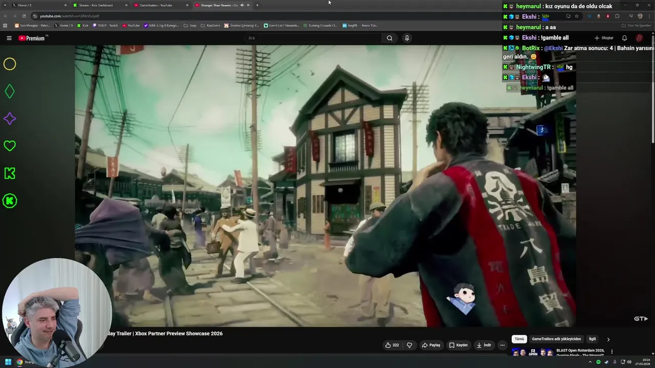Start voice search with the microphone
Viewport: 655px width, 368px height.
tap(407, 38)
